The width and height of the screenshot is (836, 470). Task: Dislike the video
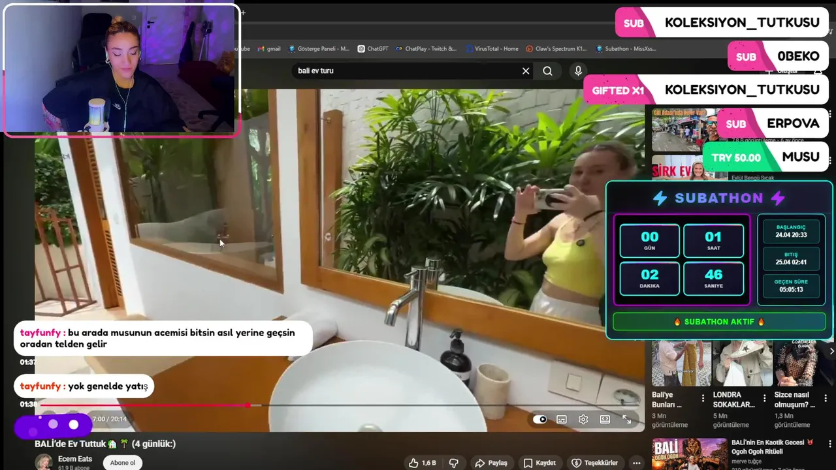[454, 463]
